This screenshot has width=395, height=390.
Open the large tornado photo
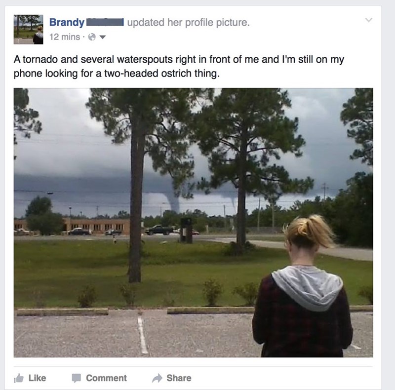(194, 223)
